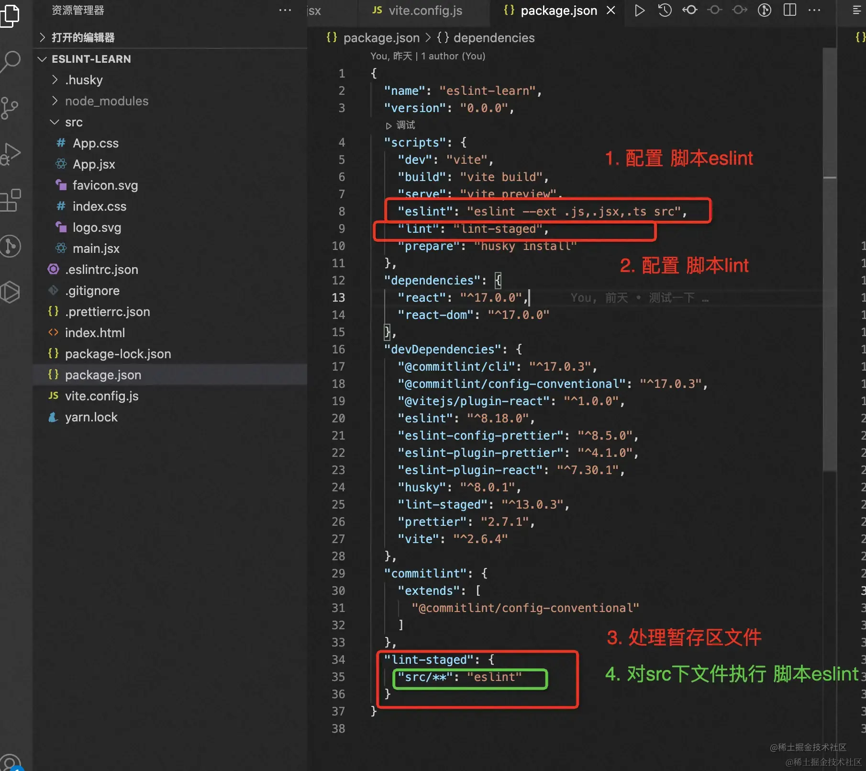
Task: Open logo.svg file
Action: pos(170,227)
